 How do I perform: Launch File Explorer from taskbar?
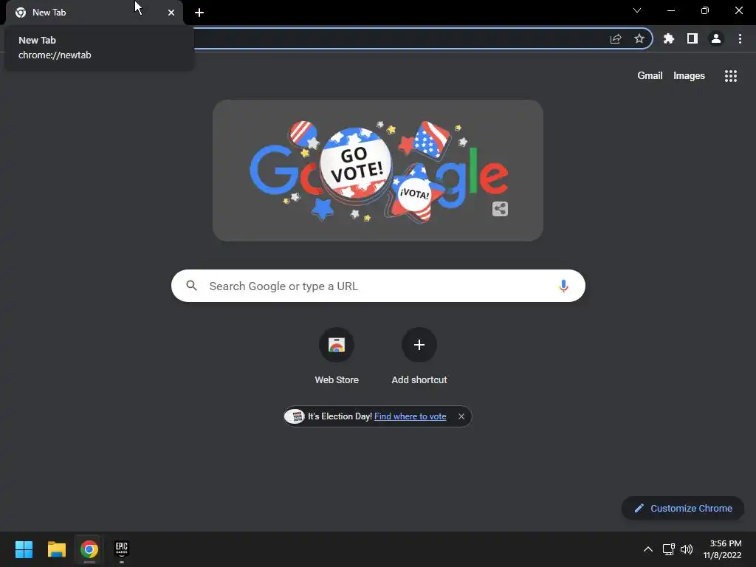coord(56,549)
